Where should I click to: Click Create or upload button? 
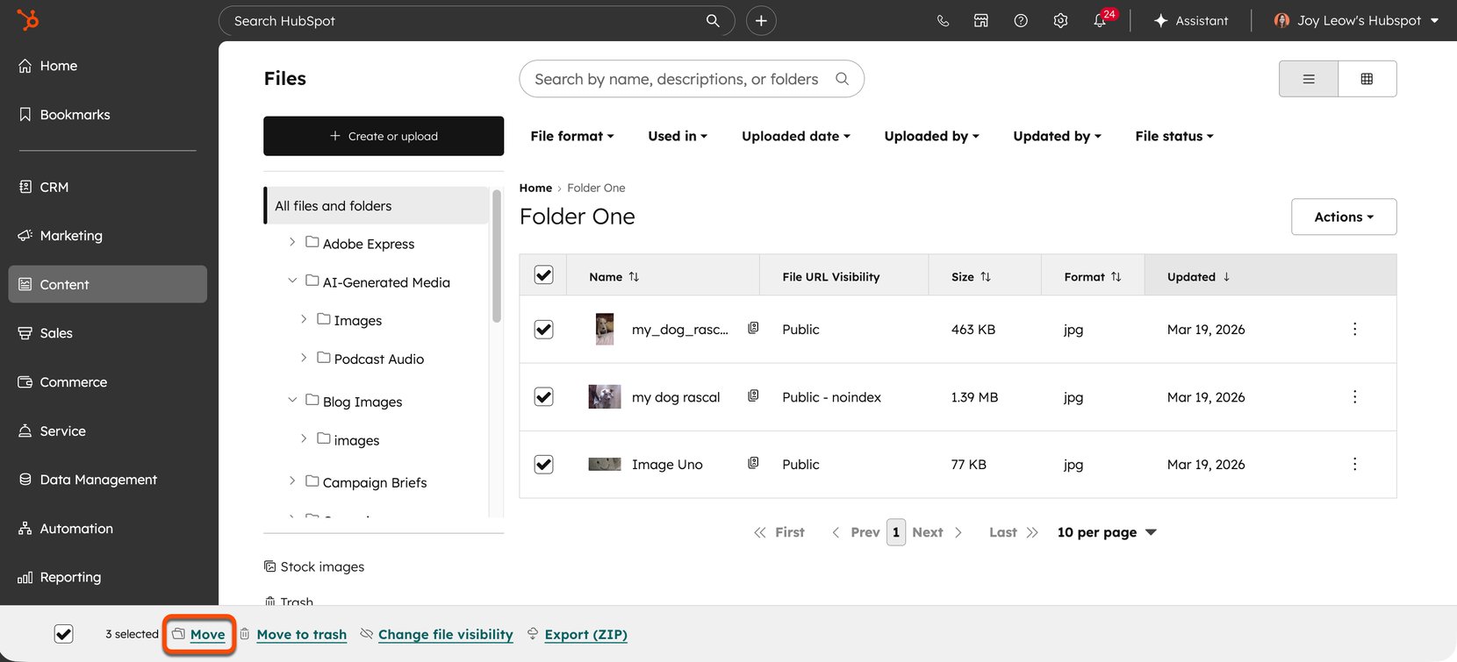[x=384, y=136]
